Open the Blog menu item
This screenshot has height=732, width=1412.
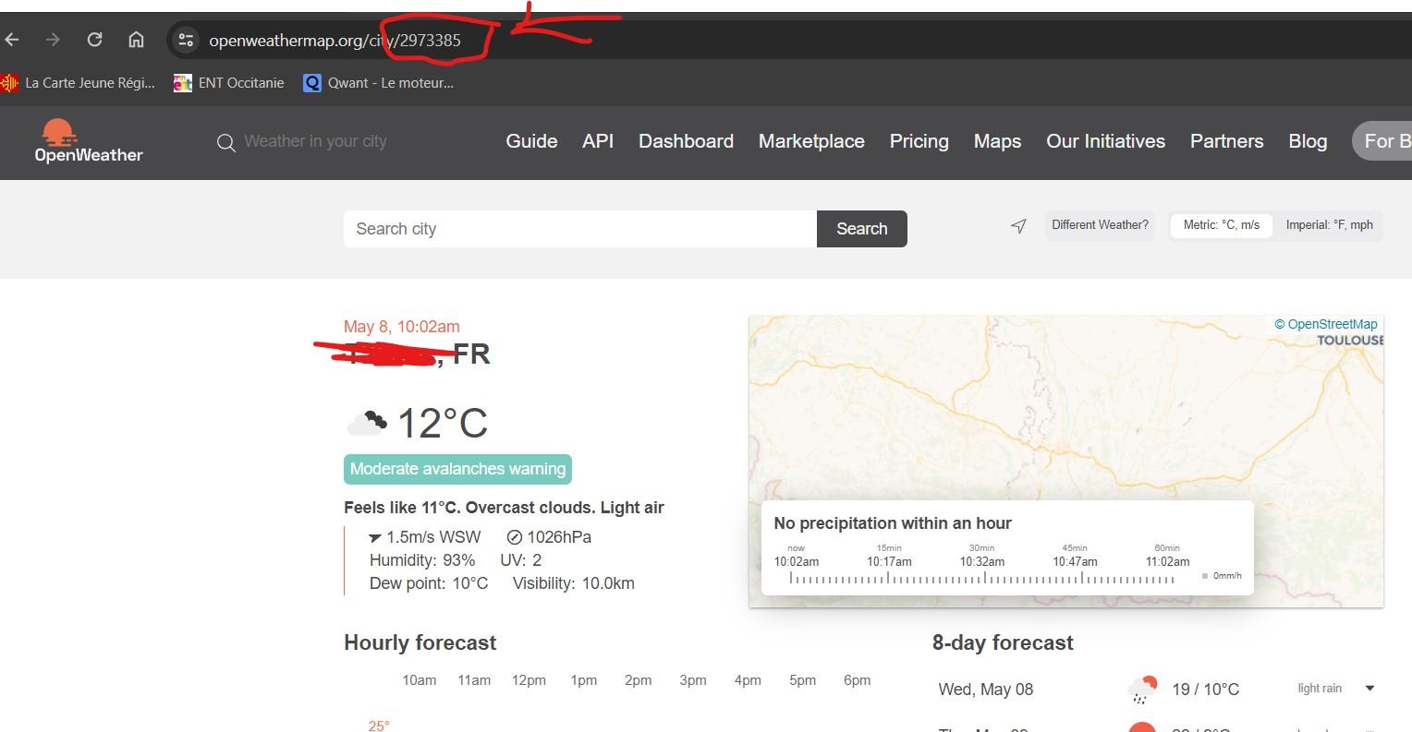(x=1308, y=141)
